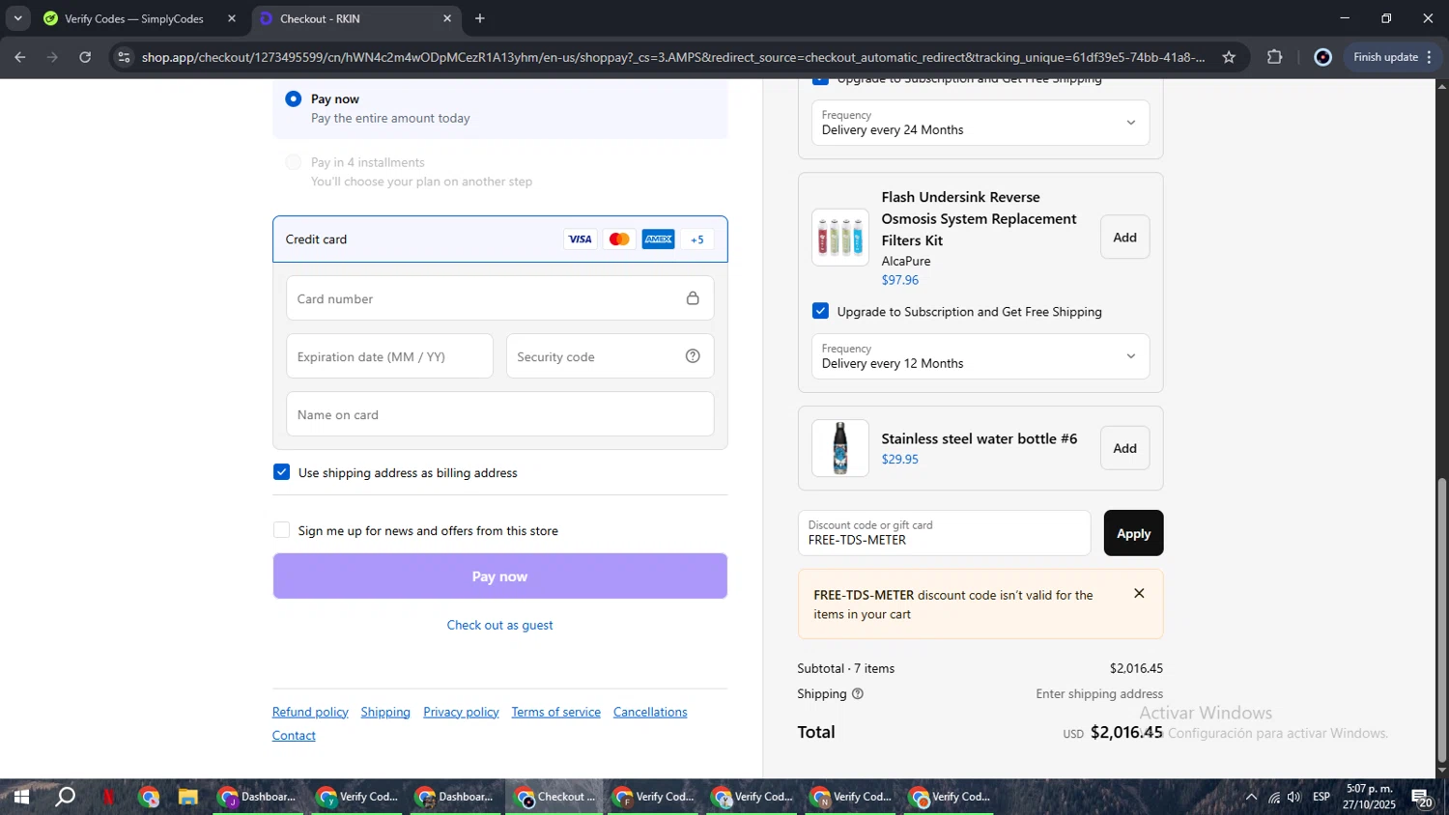Viewport: 1449px width, 815px height.
Task: Click the American Express logo
Action: tap(658, 239)
